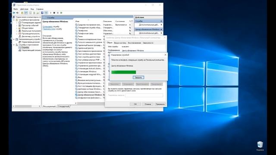This screenshot has height=155, width=276.
Task: Select Управляющий элемент WMI in the tree
Action: click(x=31, y=50)
